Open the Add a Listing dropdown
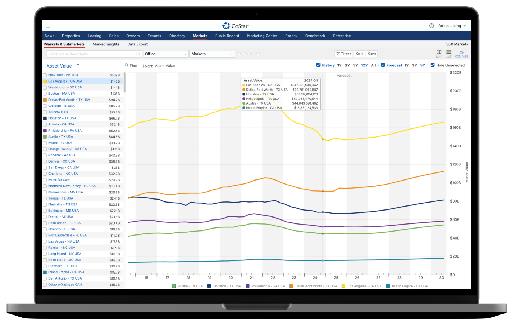This screenshot has width=514, height=328. click(452, 26)
